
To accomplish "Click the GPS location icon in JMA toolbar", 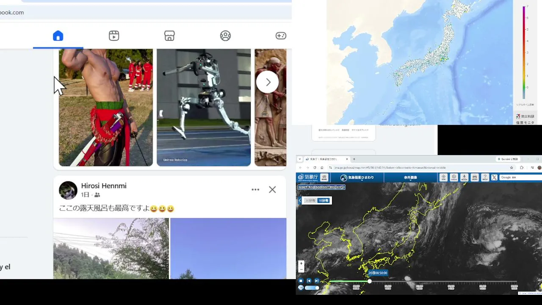I will coord(443,177).
